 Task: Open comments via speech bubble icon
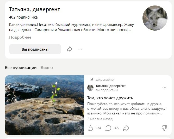point(108,128)
